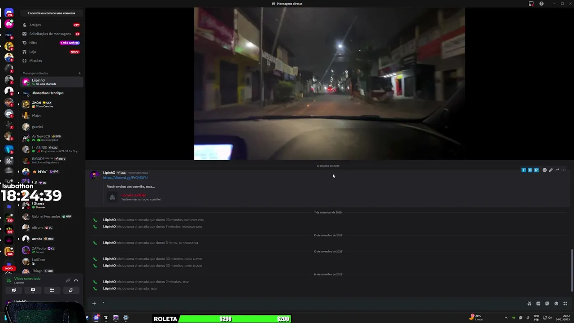Open the Discord home direct messages icon
Viewport: 574px width, 323px height.
[9, 13]
